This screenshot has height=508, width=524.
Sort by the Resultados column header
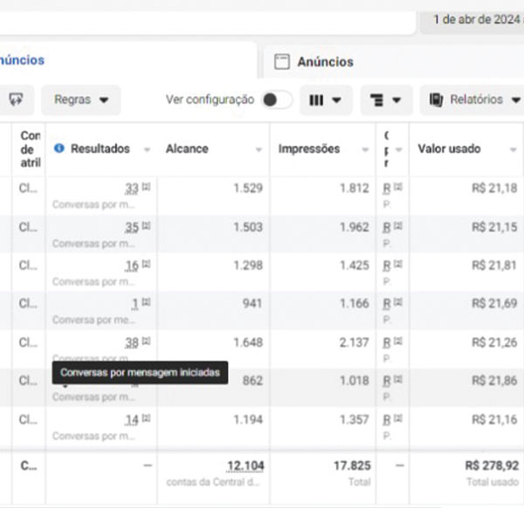click(x=100, y=148)
